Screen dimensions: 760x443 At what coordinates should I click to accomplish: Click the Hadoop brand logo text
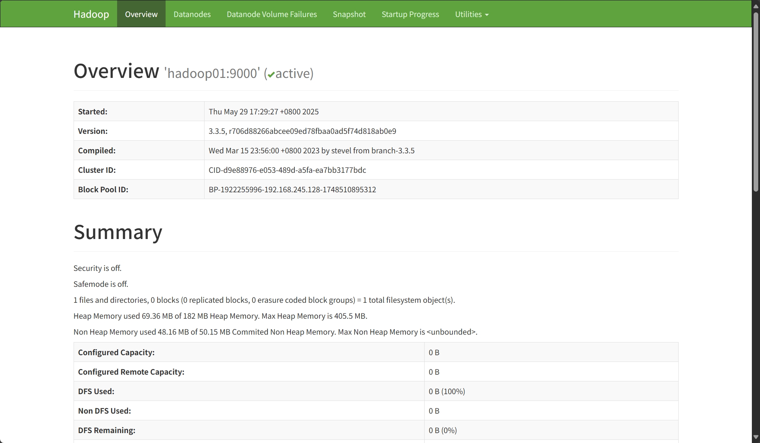tap(91, 14)
